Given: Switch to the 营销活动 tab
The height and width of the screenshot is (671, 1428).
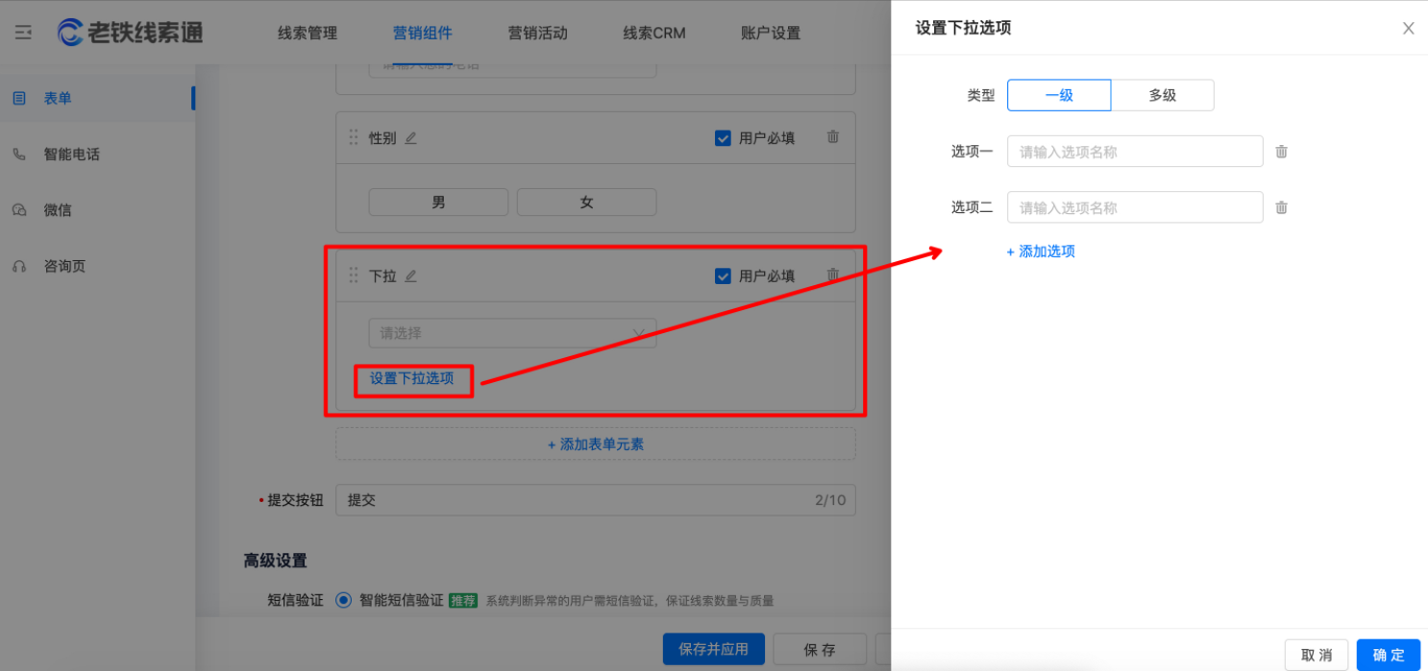Looking at the screenshot, I should point(538,32).
